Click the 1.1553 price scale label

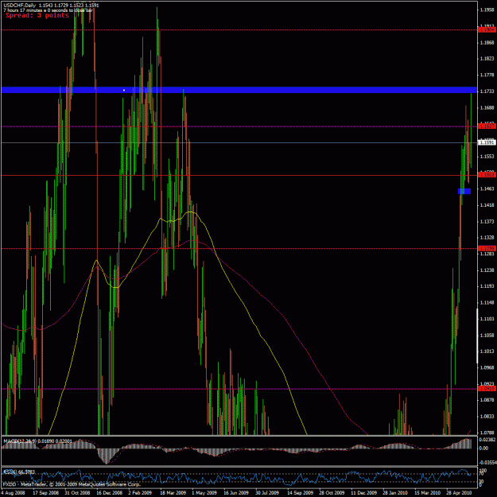point(487,157)
